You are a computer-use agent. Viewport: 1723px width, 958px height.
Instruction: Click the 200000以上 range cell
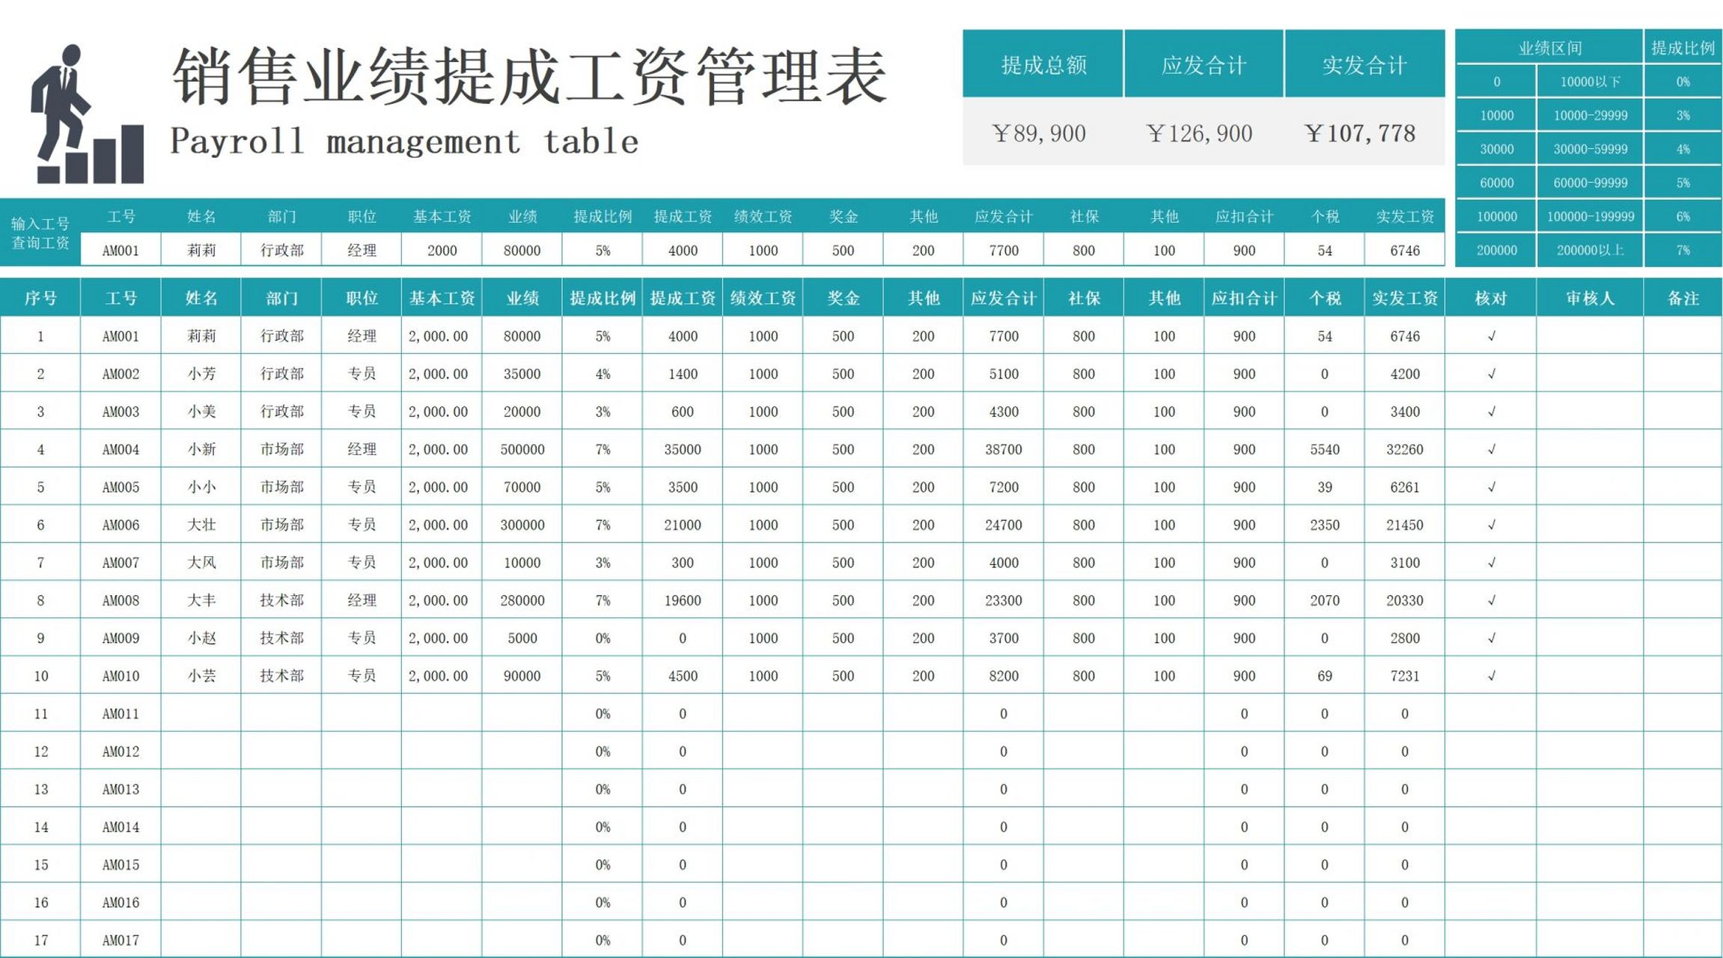click(1590, 250)
